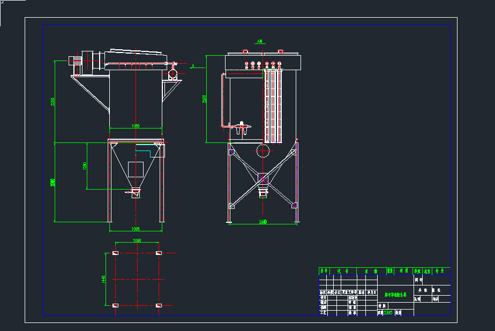Select the 2500 vertical dimension text

pyautogui.click(x=204, y=99)
